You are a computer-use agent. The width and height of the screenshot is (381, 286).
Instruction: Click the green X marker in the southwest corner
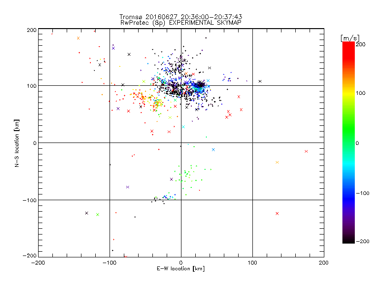[x=98, y=214]
